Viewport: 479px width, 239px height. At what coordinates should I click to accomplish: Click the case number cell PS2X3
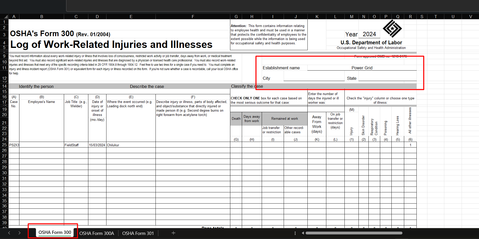[x=14, y=145]
